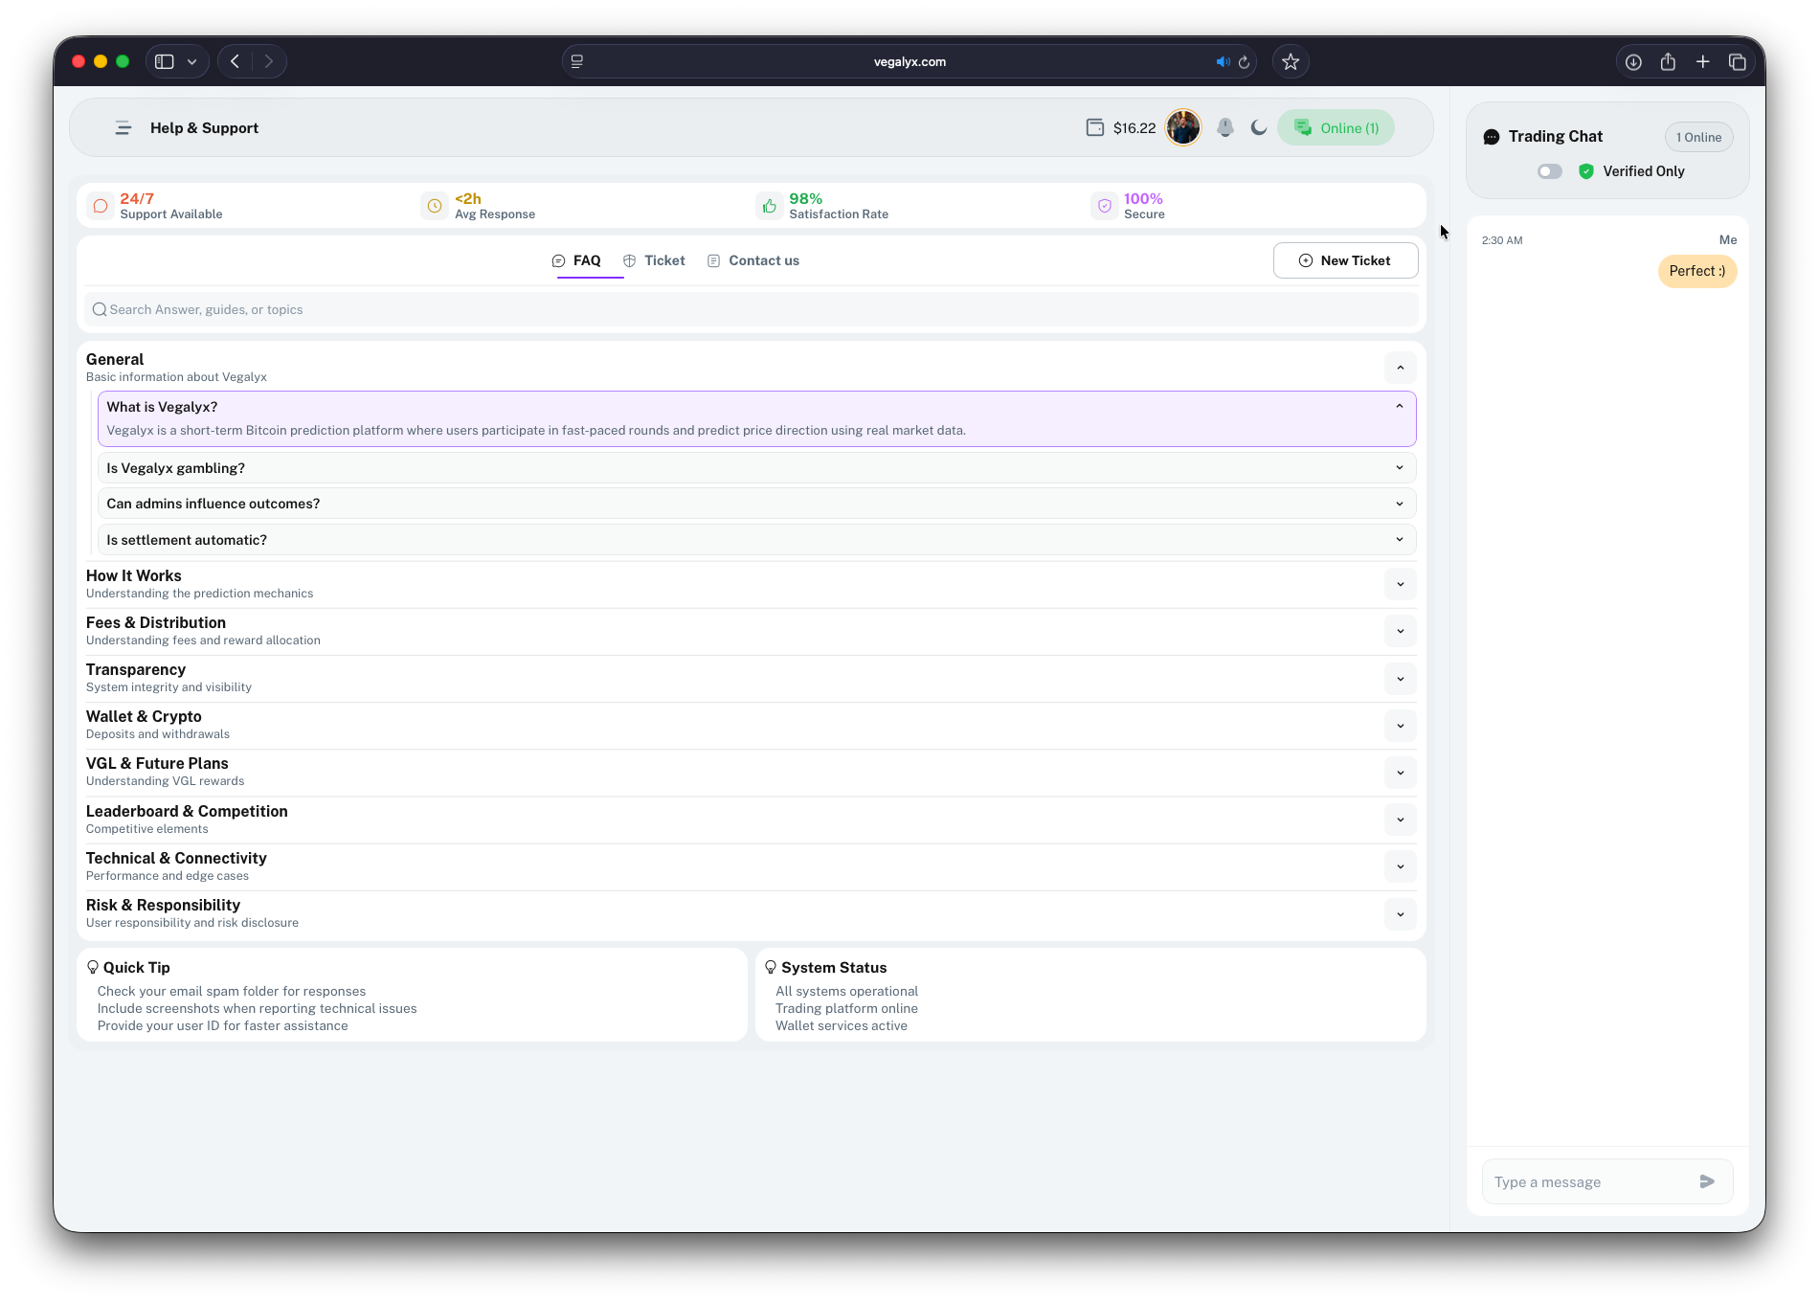Click the vegalyx.com address bar
Viewport: 1819px width, 1303px height.
909,61
